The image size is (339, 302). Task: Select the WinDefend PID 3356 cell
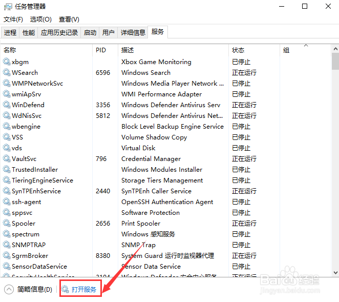[x=103, y=105]
